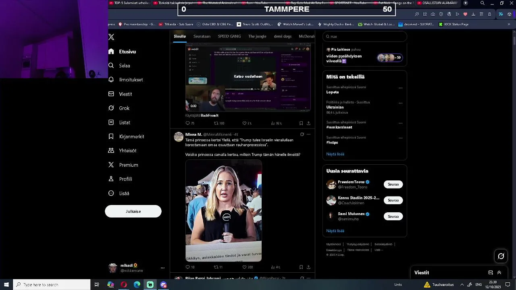The image size is (516, 290).
Task: Switch to demi dogs tab
Action: pyautogui.click(x=283, y=36)
